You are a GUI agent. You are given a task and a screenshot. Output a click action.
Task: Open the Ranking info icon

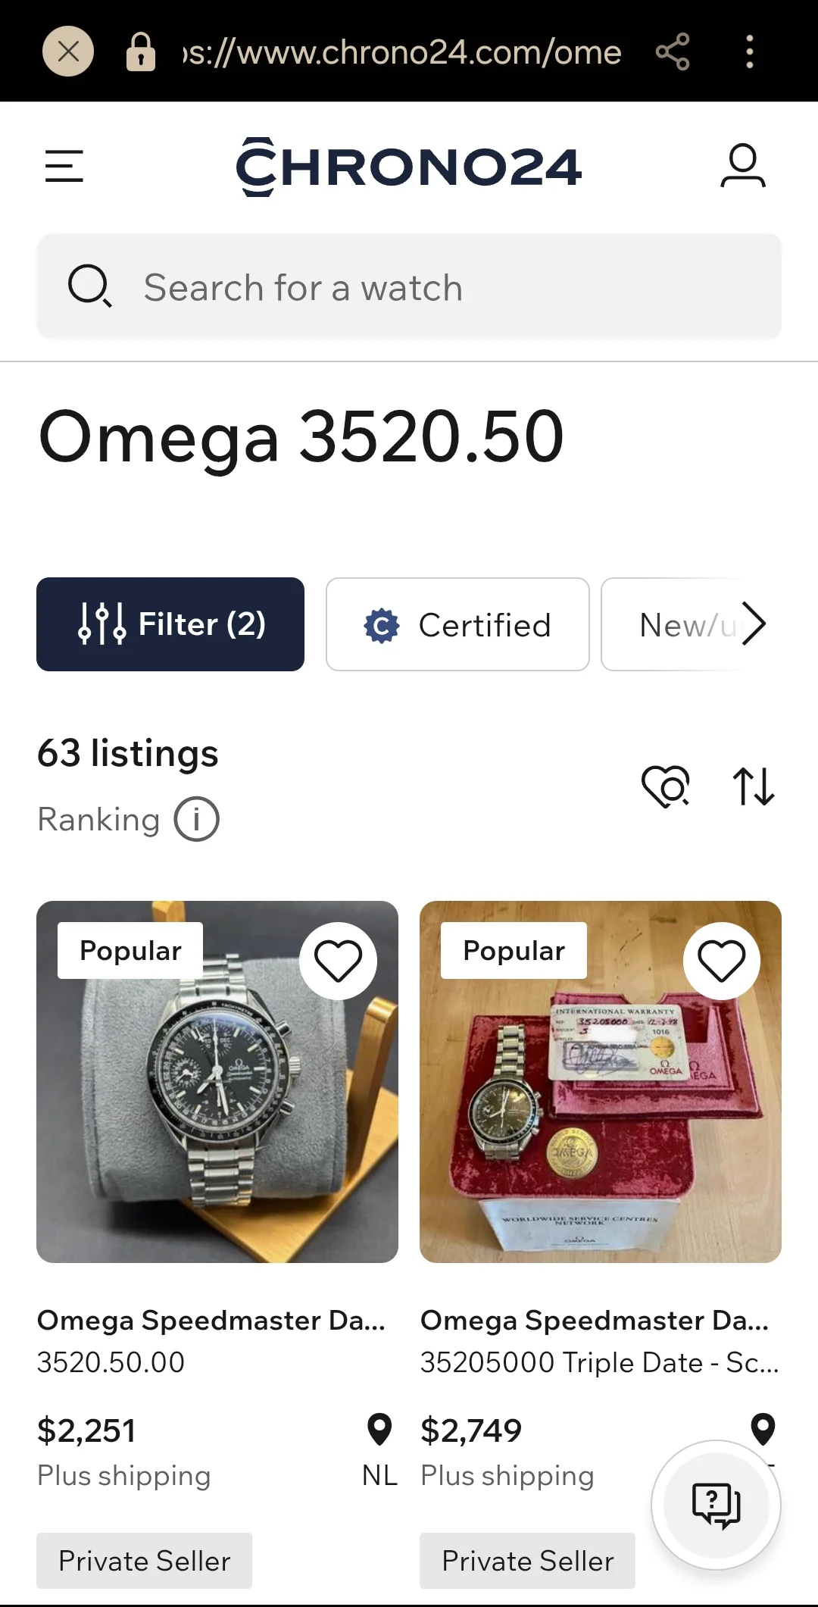pos(197,819)
